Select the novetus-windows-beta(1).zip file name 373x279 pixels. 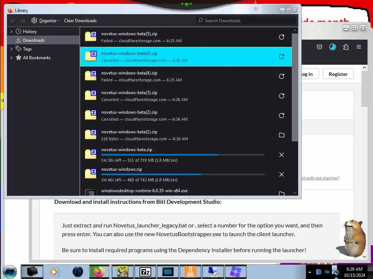[x=129, y=132]
